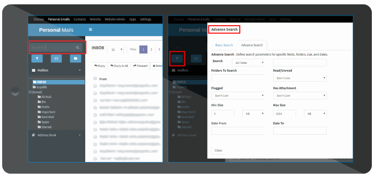The height and width of the screenshot is (178, 374).
Task: Go to page 2 in inbox pagination
Action: tap(151, 49)
